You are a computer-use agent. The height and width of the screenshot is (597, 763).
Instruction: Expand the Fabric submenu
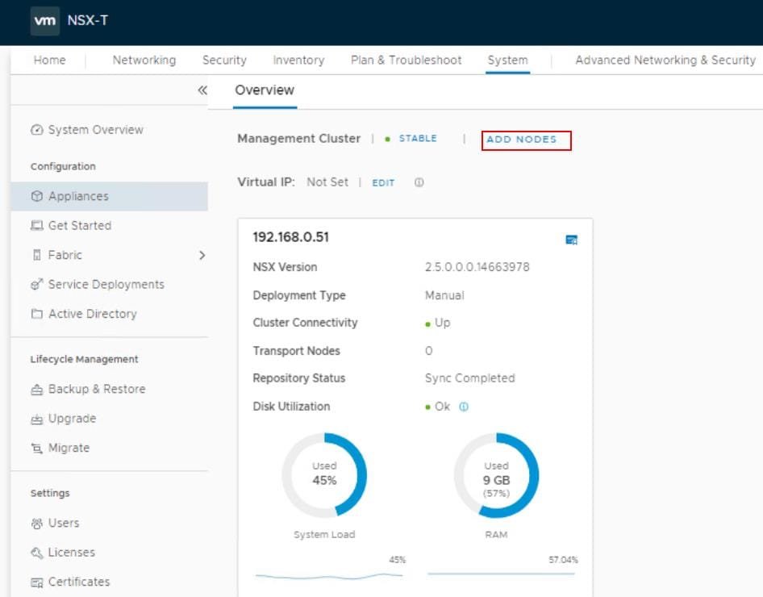202,255
